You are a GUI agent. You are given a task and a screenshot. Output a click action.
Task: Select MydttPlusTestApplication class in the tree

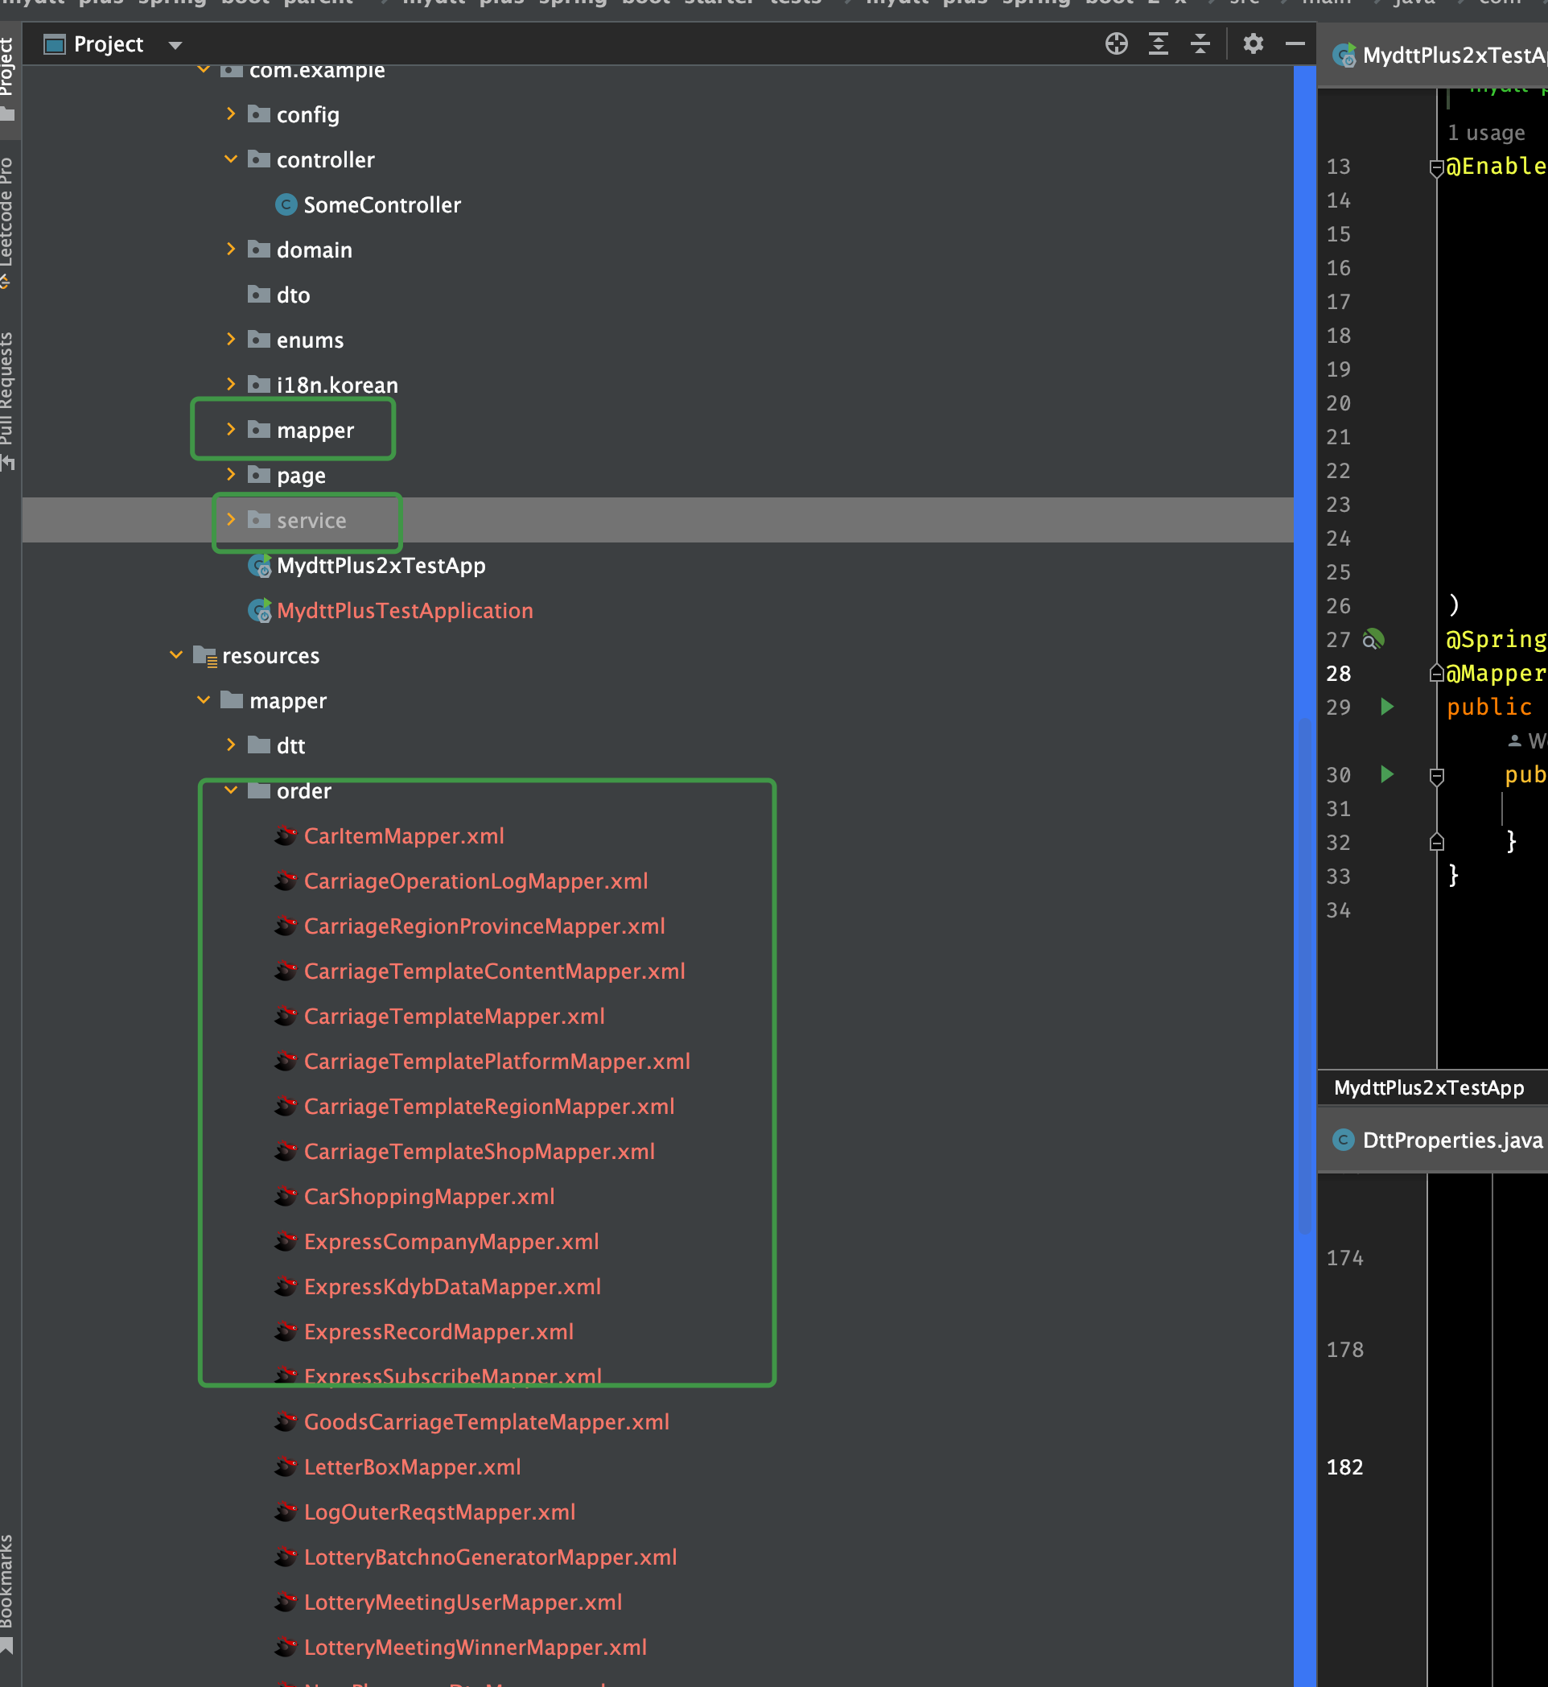(x=404, y=611)
